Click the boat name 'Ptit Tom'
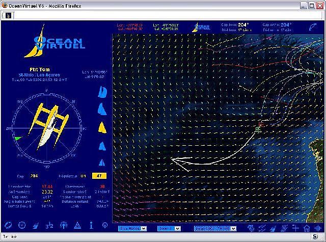326x242 pixels. pyautogui.click(x=40, y=69)
